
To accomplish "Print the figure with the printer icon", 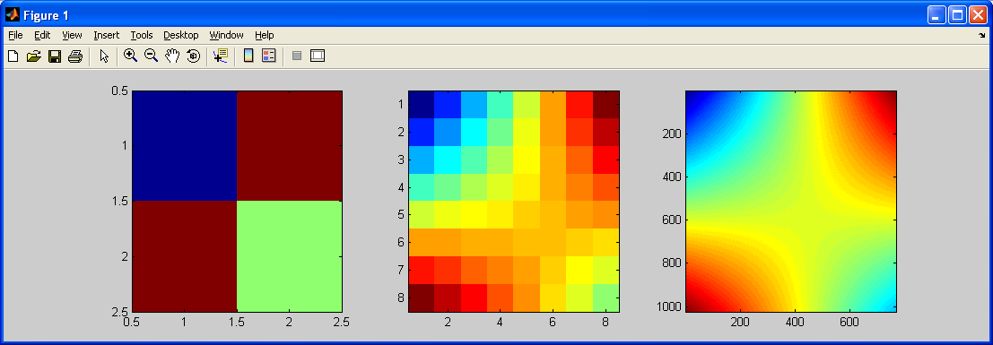I will tap(75, 56).
